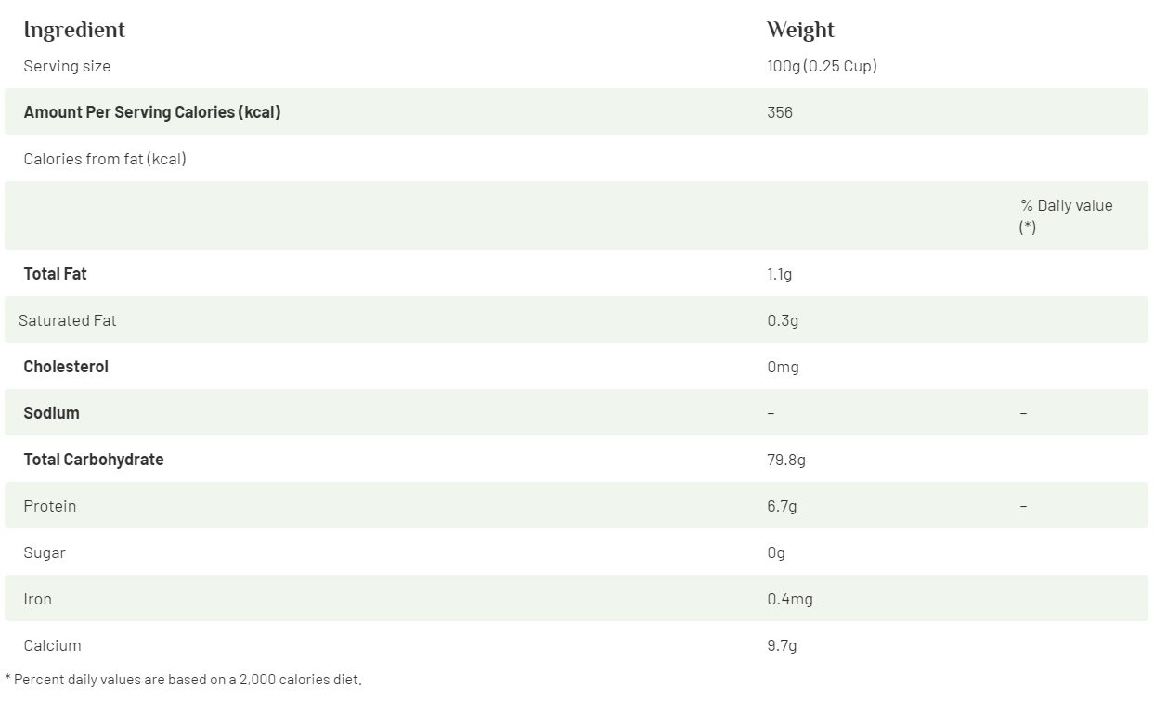Image resolution: width=1154 pixels, height=702 pixels.
Task: Click the Ingredient column header
Action: [74, 31]
